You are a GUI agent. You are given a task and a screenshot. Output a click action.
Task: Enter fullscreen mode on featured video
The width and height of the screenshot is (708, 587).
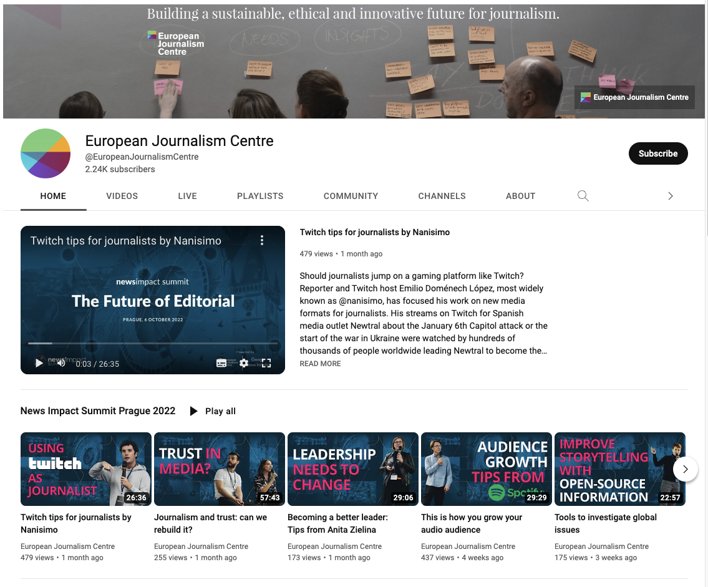point(266,363)
